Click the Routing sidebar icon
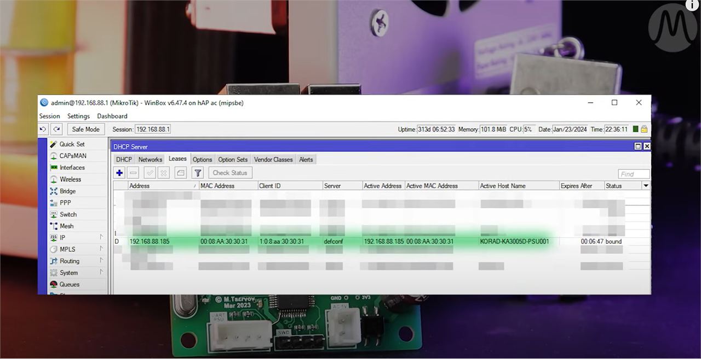The height and width of the screenshot is (359, 701). pos(54,261)
